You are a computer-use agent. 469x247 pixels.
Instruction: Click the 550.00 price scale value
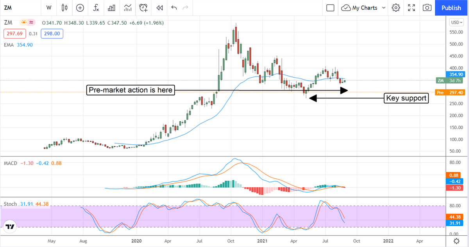(x=455, y=32)
